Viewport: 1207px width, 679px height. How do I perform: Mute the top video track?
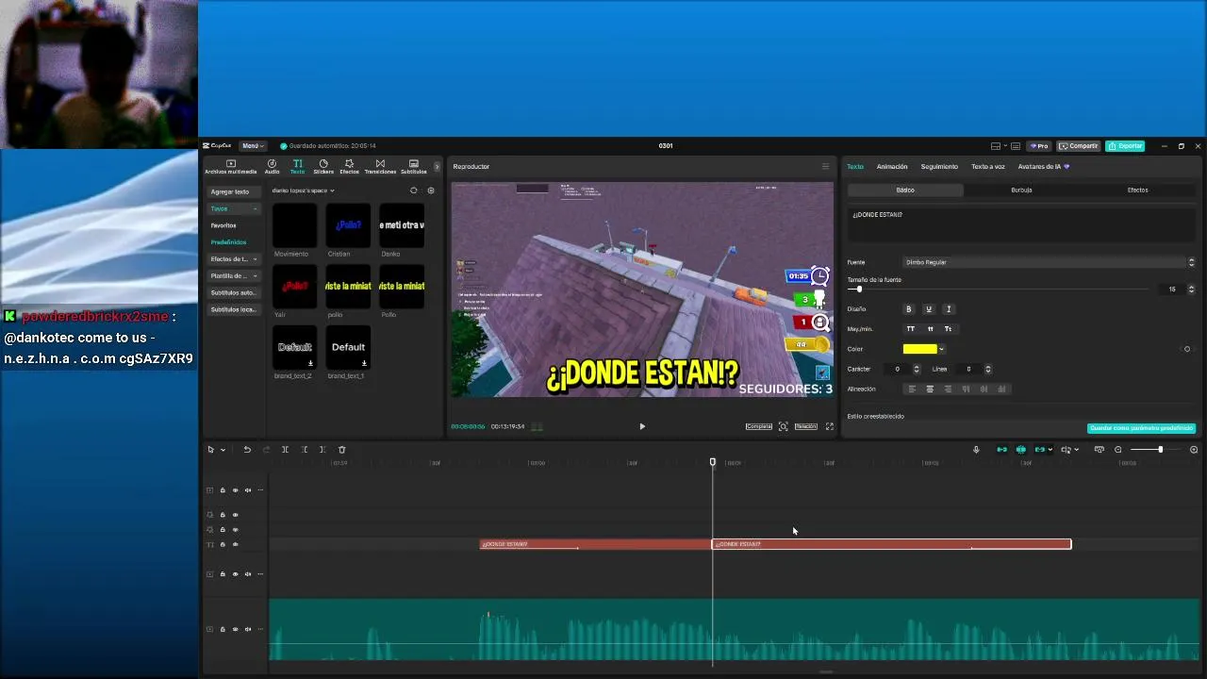click(x=248, y=490)
